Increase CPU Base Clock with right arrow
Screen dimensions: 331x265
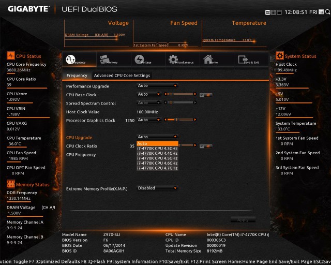[195, 94]
